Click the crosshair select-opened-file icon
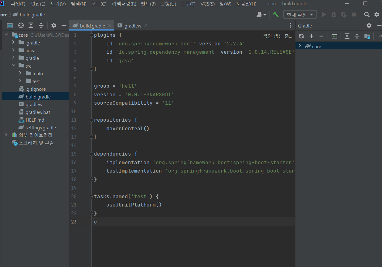This screenshot has height=267, width=382. coord(21,26)
